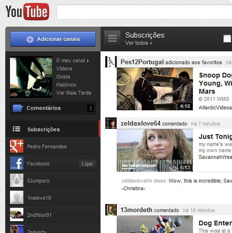This screenshot has height=233, width=232.
Task: Open O meu canal link
Action: (72, 60)
